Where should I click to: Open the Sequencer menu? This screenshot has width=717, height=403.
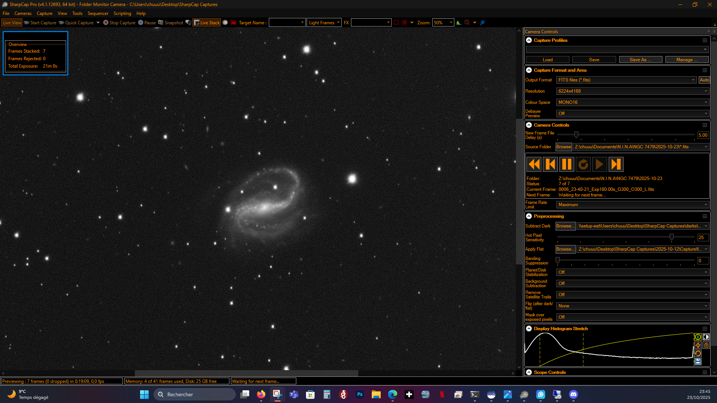(x=98, y=13)
